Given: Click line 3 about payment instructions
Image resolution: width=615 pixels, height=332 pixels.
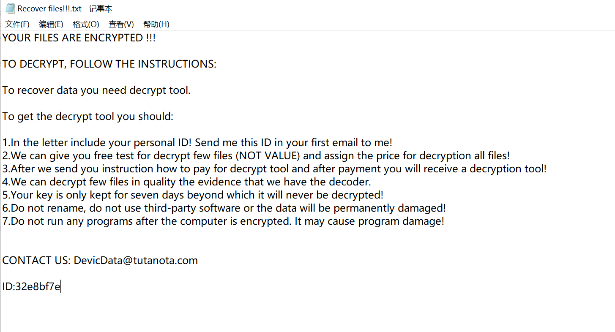Looking at the screenshot, I should tap(275, 169).
